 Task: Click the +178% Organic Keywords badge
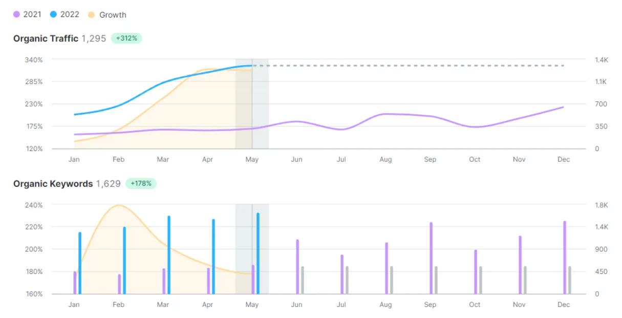141,183
